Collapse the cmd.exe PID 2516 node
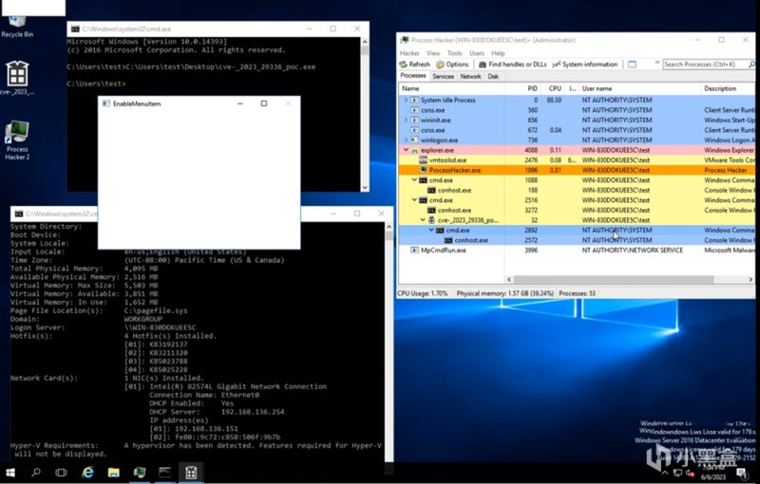 pyautogui.click(x=414, y=200)
